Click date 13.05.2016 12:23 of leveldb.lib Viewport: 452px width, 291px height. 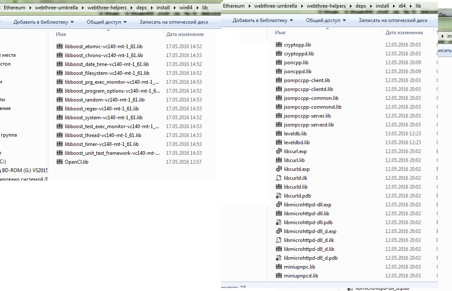(403, 133)
